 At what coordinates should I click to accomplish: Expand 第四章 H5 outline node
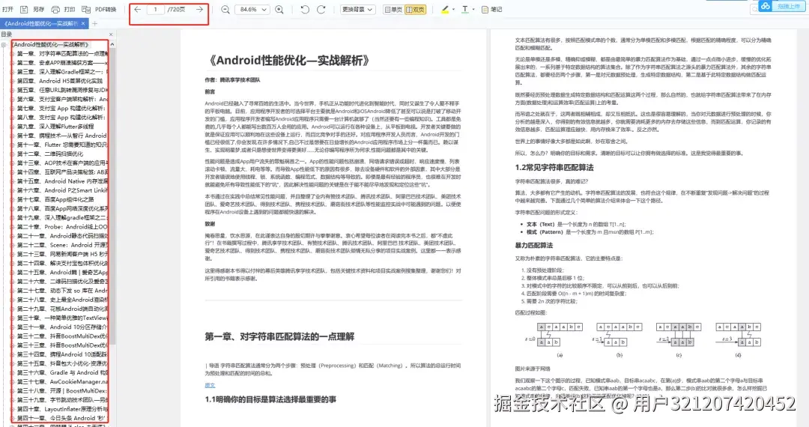[13, 81]
